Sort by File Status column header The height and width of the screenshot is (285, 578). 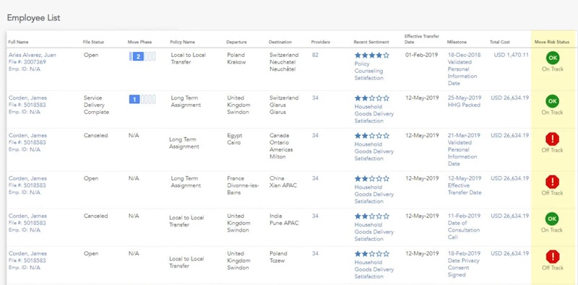(94, 42)
